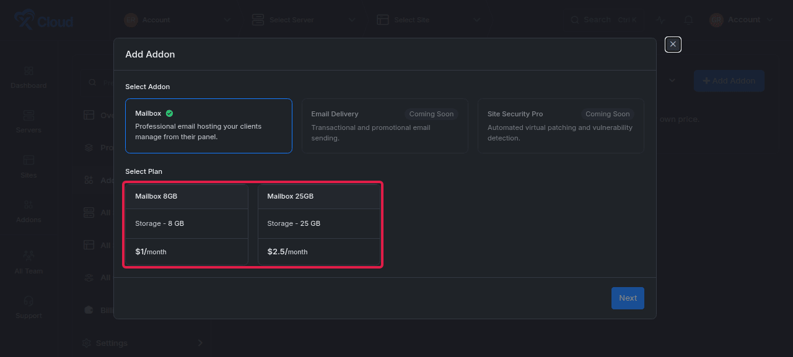Open the dropdown chevron left of Add Addon button
This screenshot has width=793, height=357.
[x=673, y=80]
